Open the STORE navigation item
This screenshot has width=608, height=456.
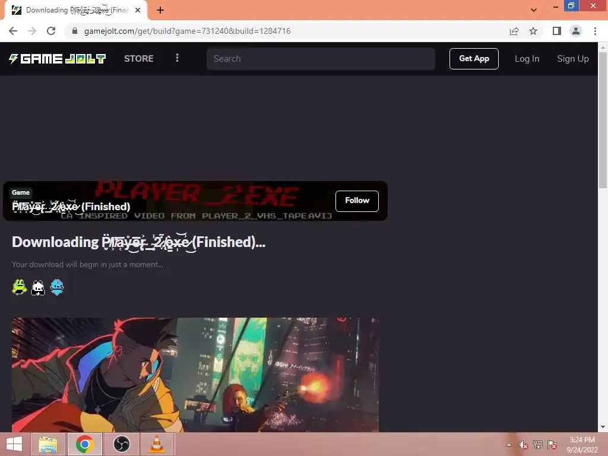(139, 59)
